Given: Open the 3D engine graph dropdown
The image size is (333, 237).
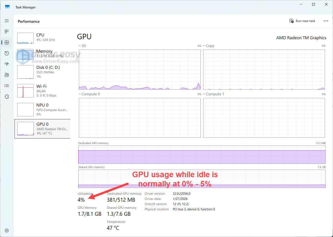Looking at the screenshot, I should (x=82, y=46).
